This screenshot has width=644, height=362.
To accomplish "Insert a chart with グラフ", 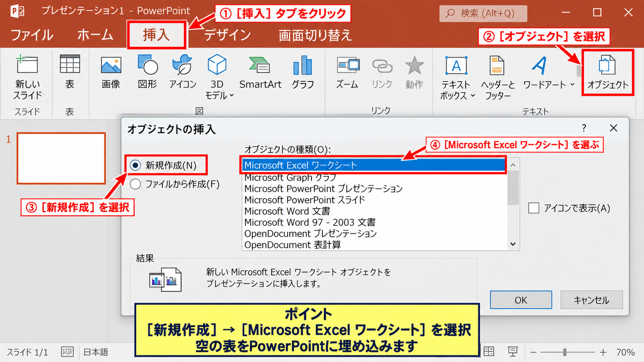I will (303, 73).
